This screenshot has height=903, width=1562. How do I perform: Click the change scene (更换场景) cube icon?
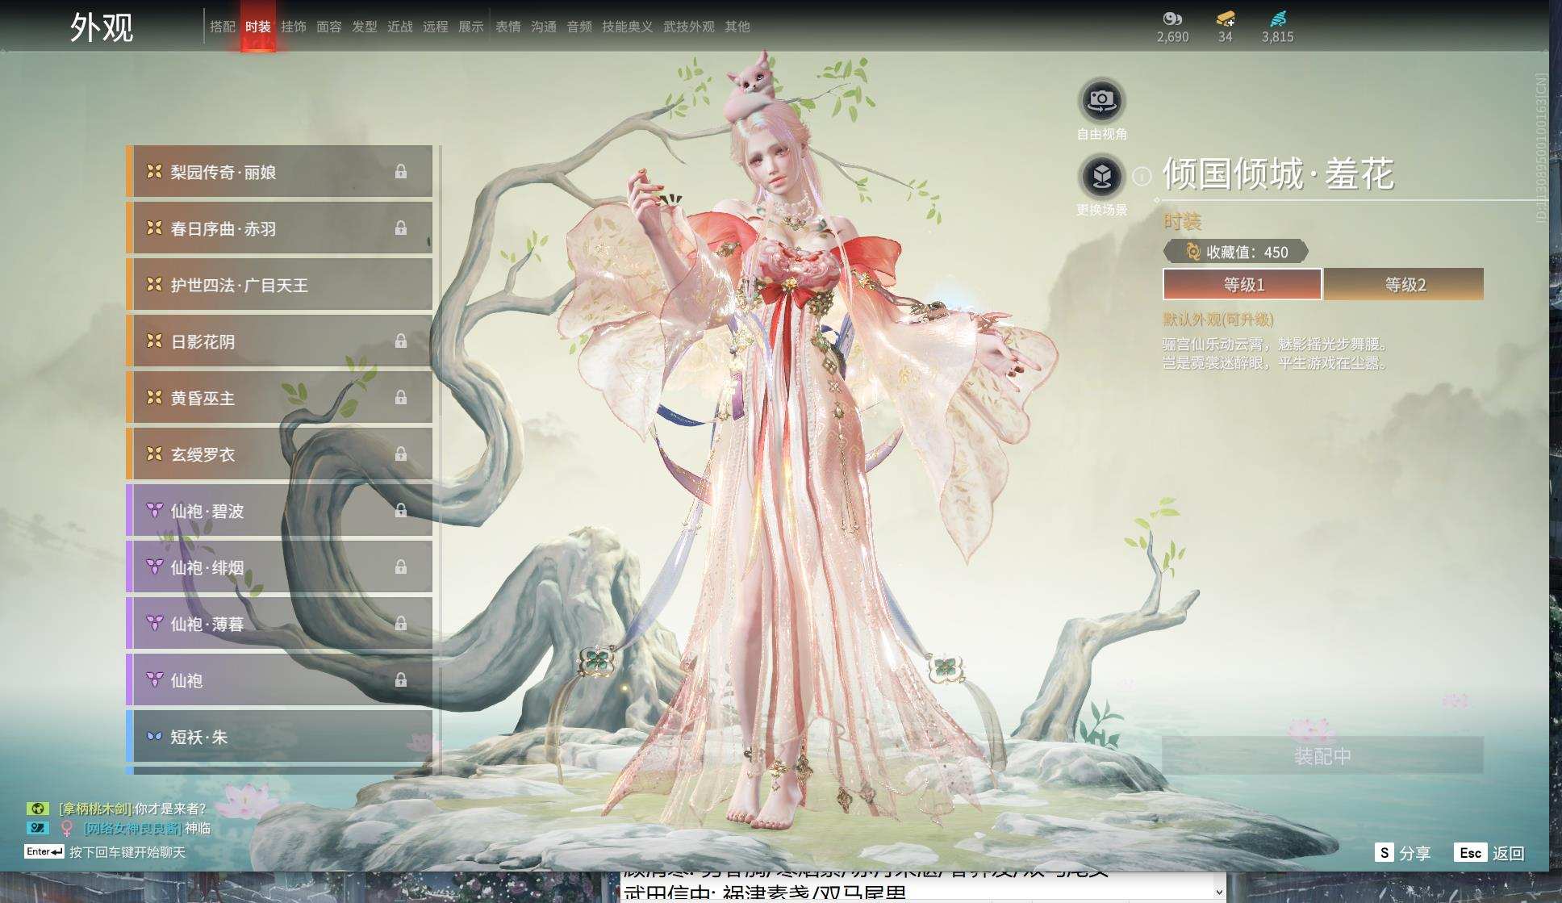(x=1101, y=176)
